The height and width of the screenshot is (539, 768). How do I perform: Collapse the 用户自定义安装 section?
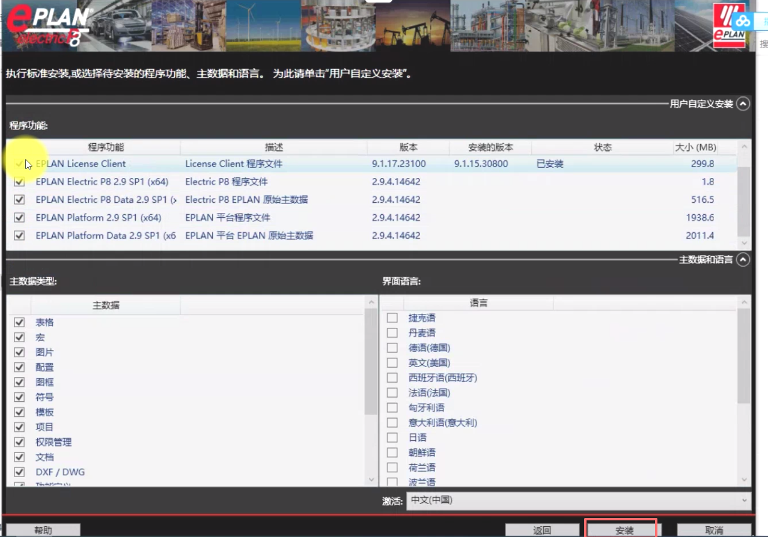tap(743, 104)
